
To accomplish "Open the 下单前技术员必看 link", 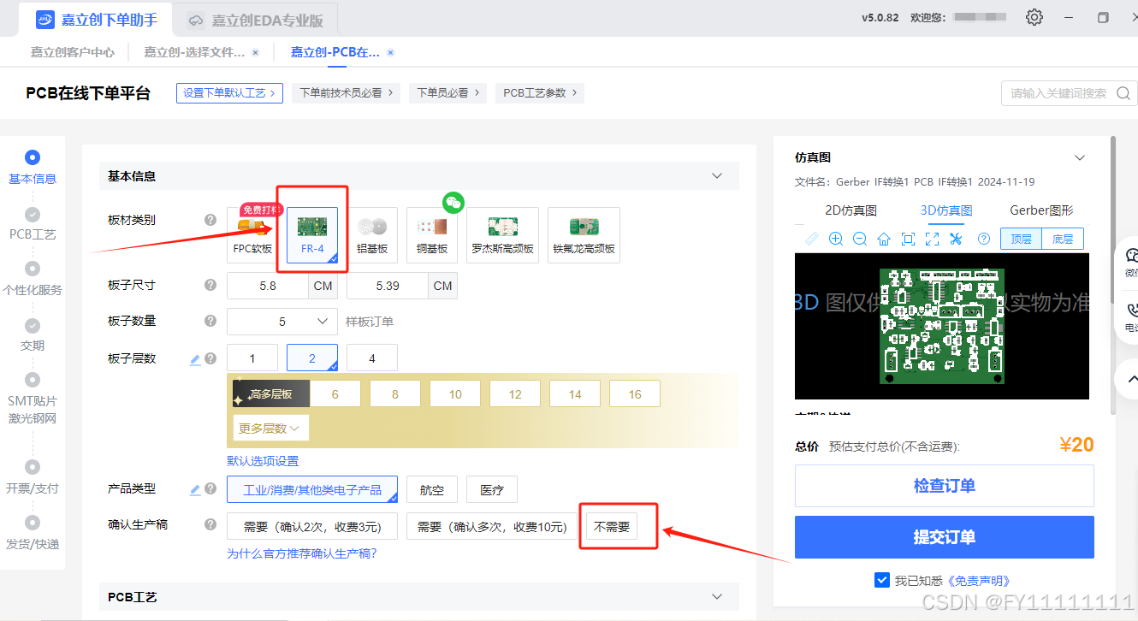I will click(x=346, y=92).
